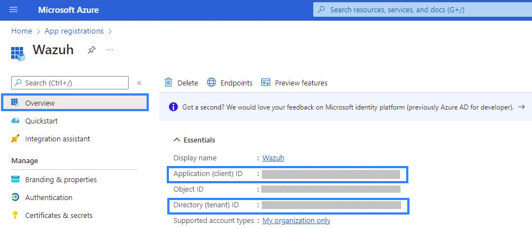
Task: Click the Delete trash icon
Action: tap(168, 83)
